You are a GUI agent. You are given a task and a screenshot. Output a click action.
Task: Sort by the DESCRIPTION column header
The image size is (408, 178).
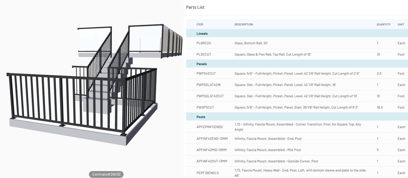click(244, 24)
